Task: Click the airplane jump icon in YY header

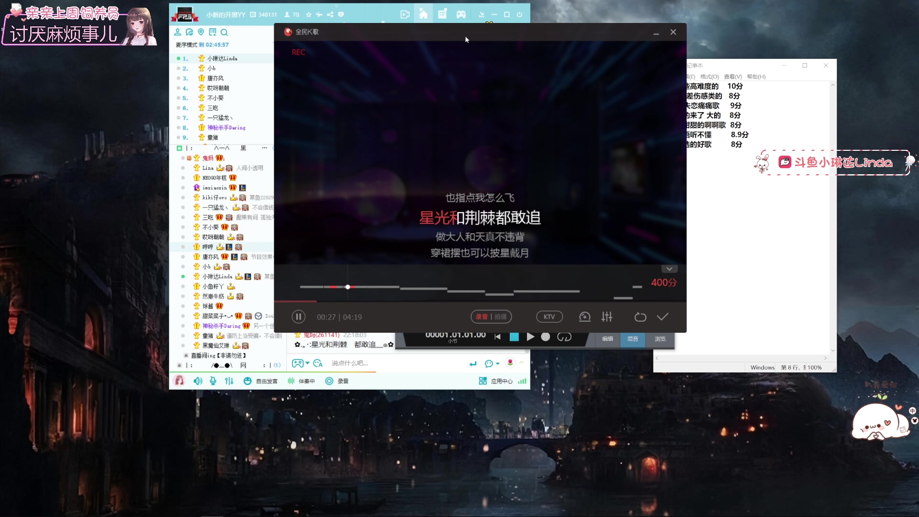Action: point(319,15)
